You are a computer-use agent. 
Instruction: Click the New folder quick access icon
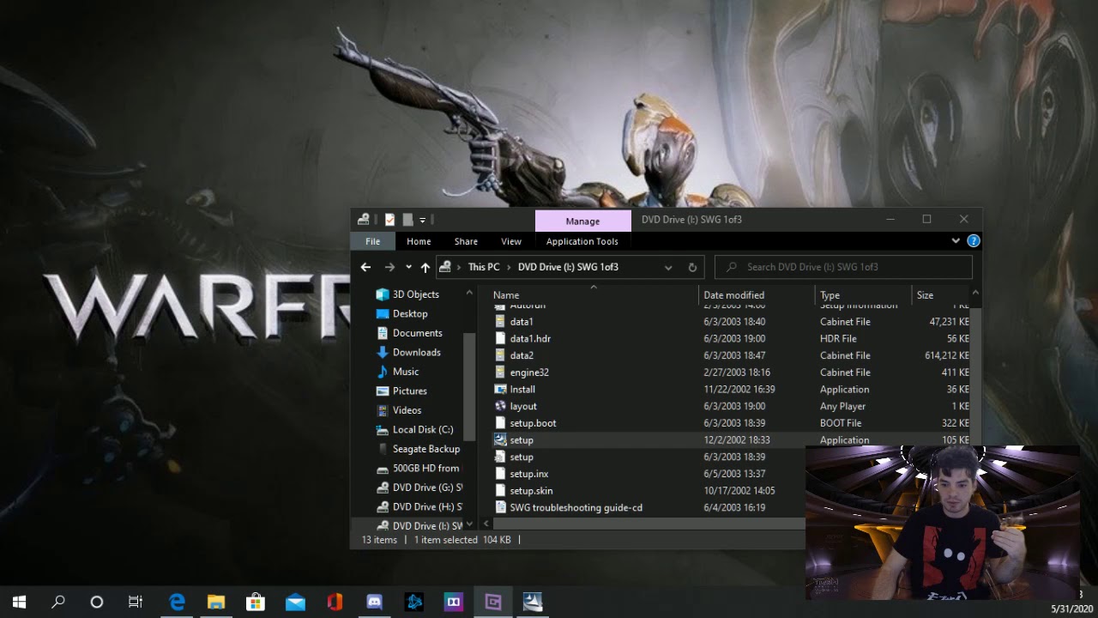[407, 220]
